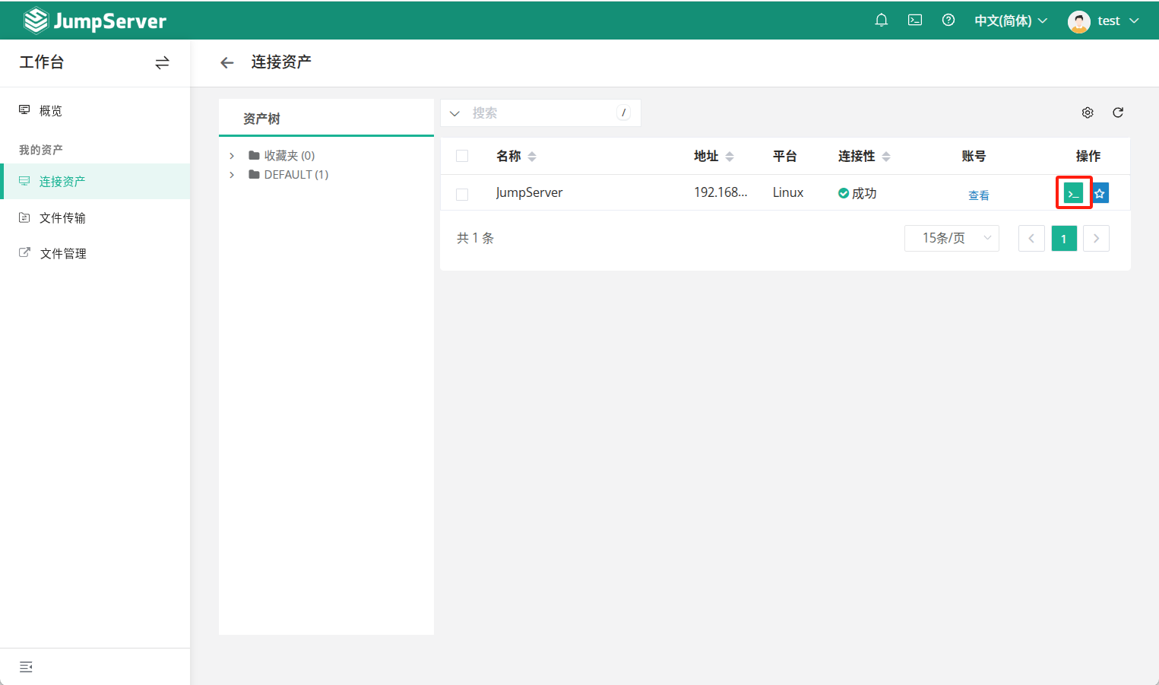Open the web terminal icon in header
Screen dimensions: 1159x685
[x=915, y=21]
